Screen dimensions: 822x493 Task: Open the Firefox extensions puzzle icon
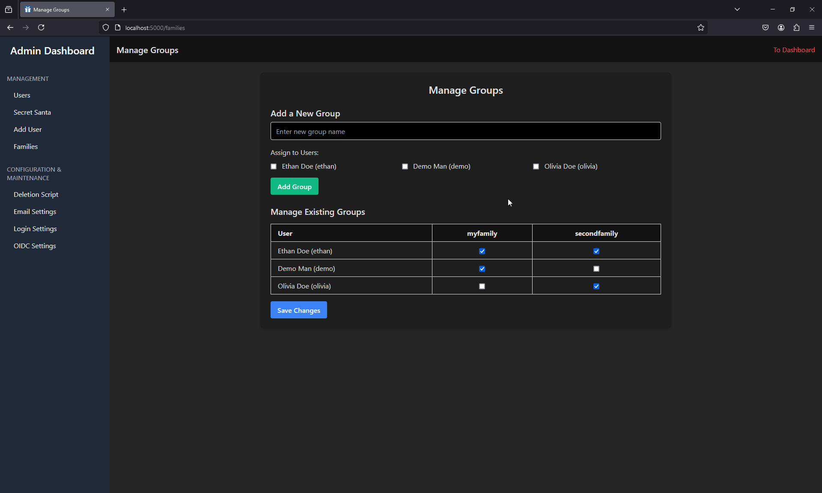pyautogui.click(x=796, y=27)
